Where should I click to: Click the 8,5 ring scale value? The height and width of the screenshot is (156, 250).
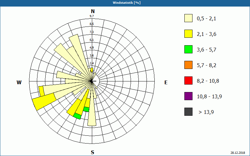(92, 24)
